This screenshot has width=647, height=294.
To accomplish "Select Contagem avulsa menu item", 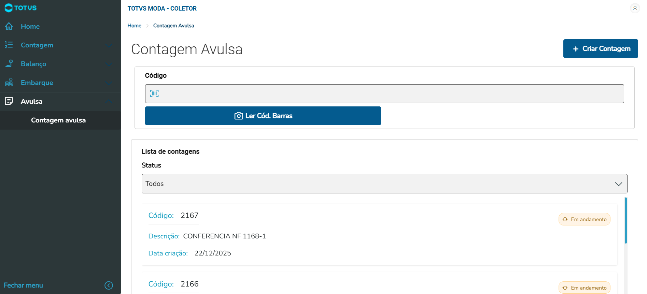I will tap(58, 120).
